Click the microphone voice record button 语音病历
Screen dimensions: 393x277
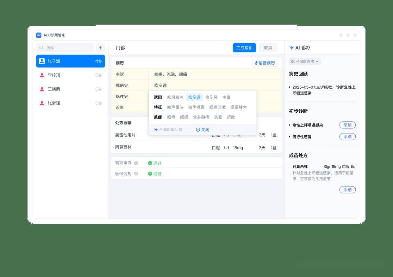[265, 63]
